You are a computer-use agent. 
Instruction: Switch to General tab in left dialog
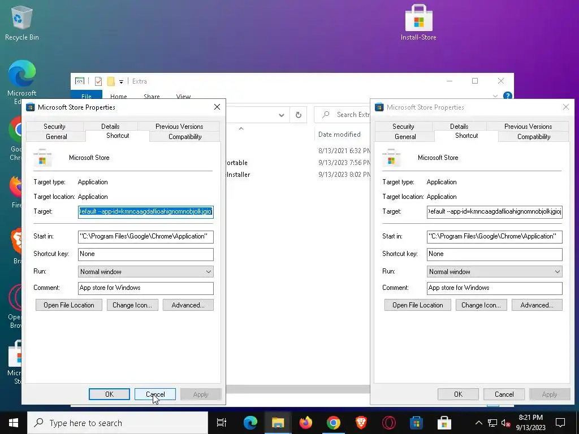tap(56, 137)
